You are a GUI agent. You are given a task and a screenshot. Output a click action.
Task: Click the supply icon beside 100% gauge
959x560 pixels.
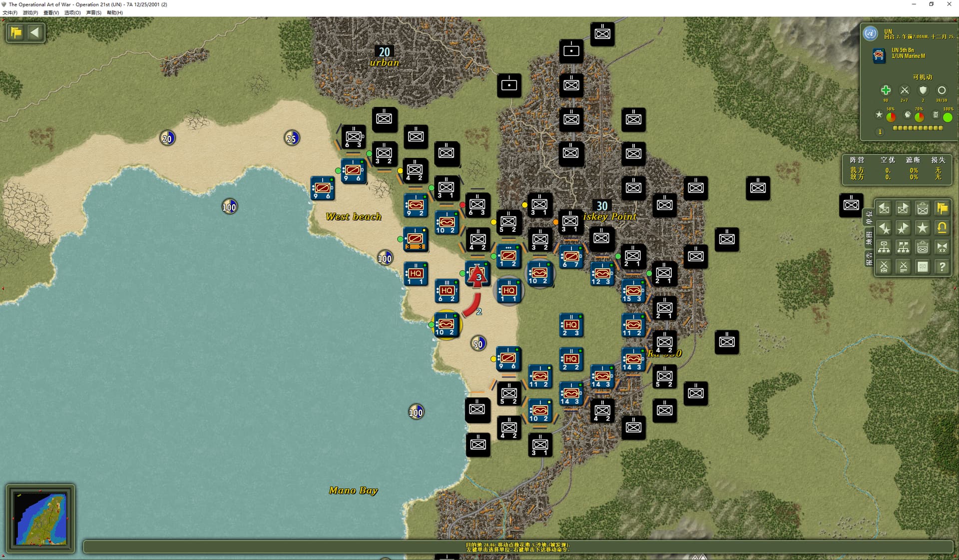(936, 115)
